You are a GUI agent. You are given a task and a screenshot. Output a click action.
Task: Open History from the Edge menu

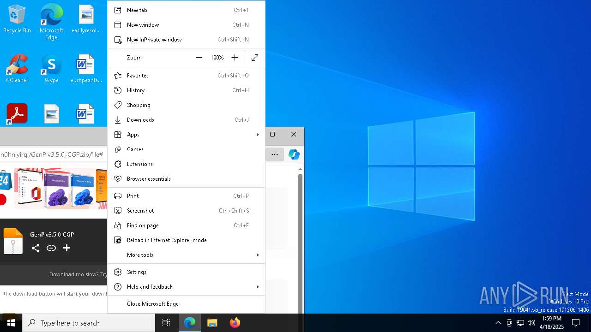[186, 90]
